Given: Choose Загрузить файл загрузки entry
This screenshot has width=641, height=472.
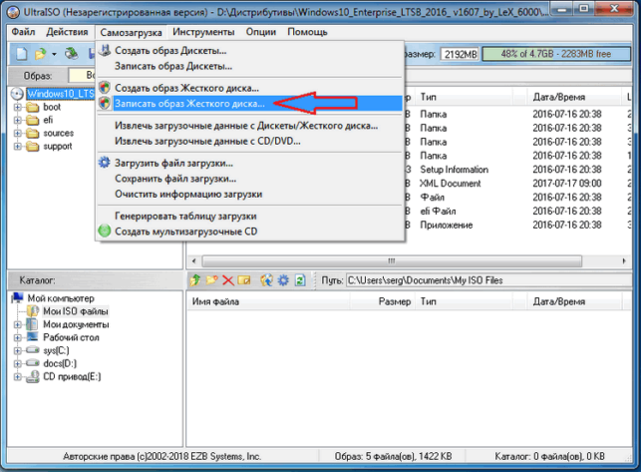Looking at the screenshot, I should [x=250, y=163].
